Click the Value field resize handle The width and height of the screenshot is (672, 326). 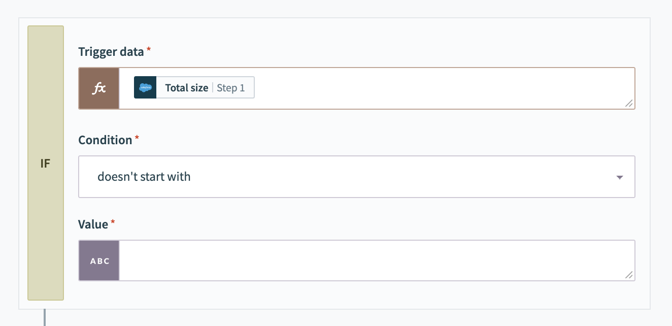click(x=629, y=275)
